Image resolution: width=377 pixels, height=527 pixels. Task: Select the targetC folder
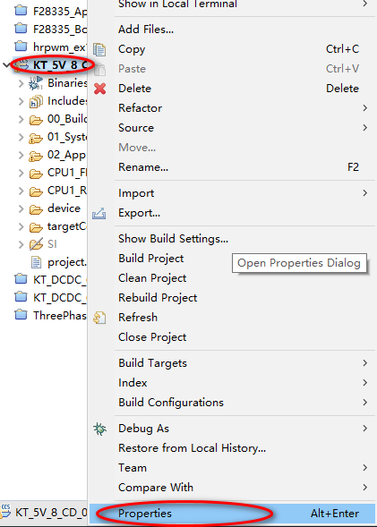58,226
